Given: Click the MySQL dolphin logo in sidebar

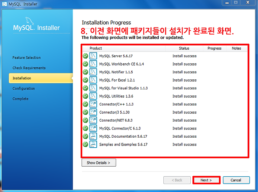Looking at the screenshot, I should 30,21.
